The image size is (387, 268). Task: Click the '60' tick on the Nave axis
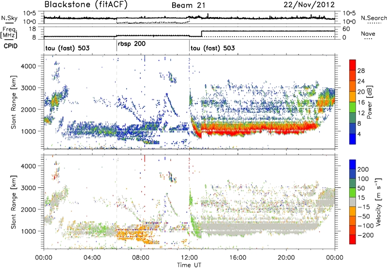click(x=346, y=29)
